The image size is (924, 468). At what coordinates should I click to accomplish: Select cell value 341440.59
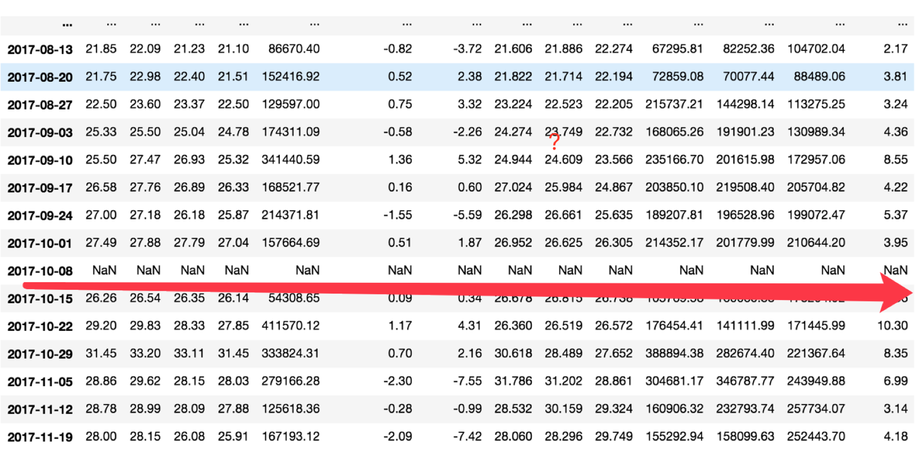[291, 160]
